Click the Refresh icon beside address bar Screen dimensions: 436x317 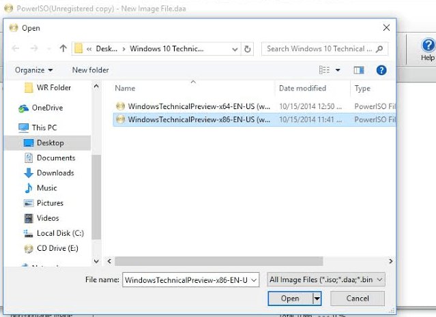pyautogui.click(x=248, y=49)
